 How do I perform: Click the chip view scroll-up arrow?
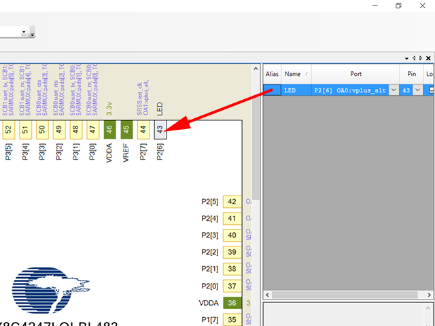(256, 69)
